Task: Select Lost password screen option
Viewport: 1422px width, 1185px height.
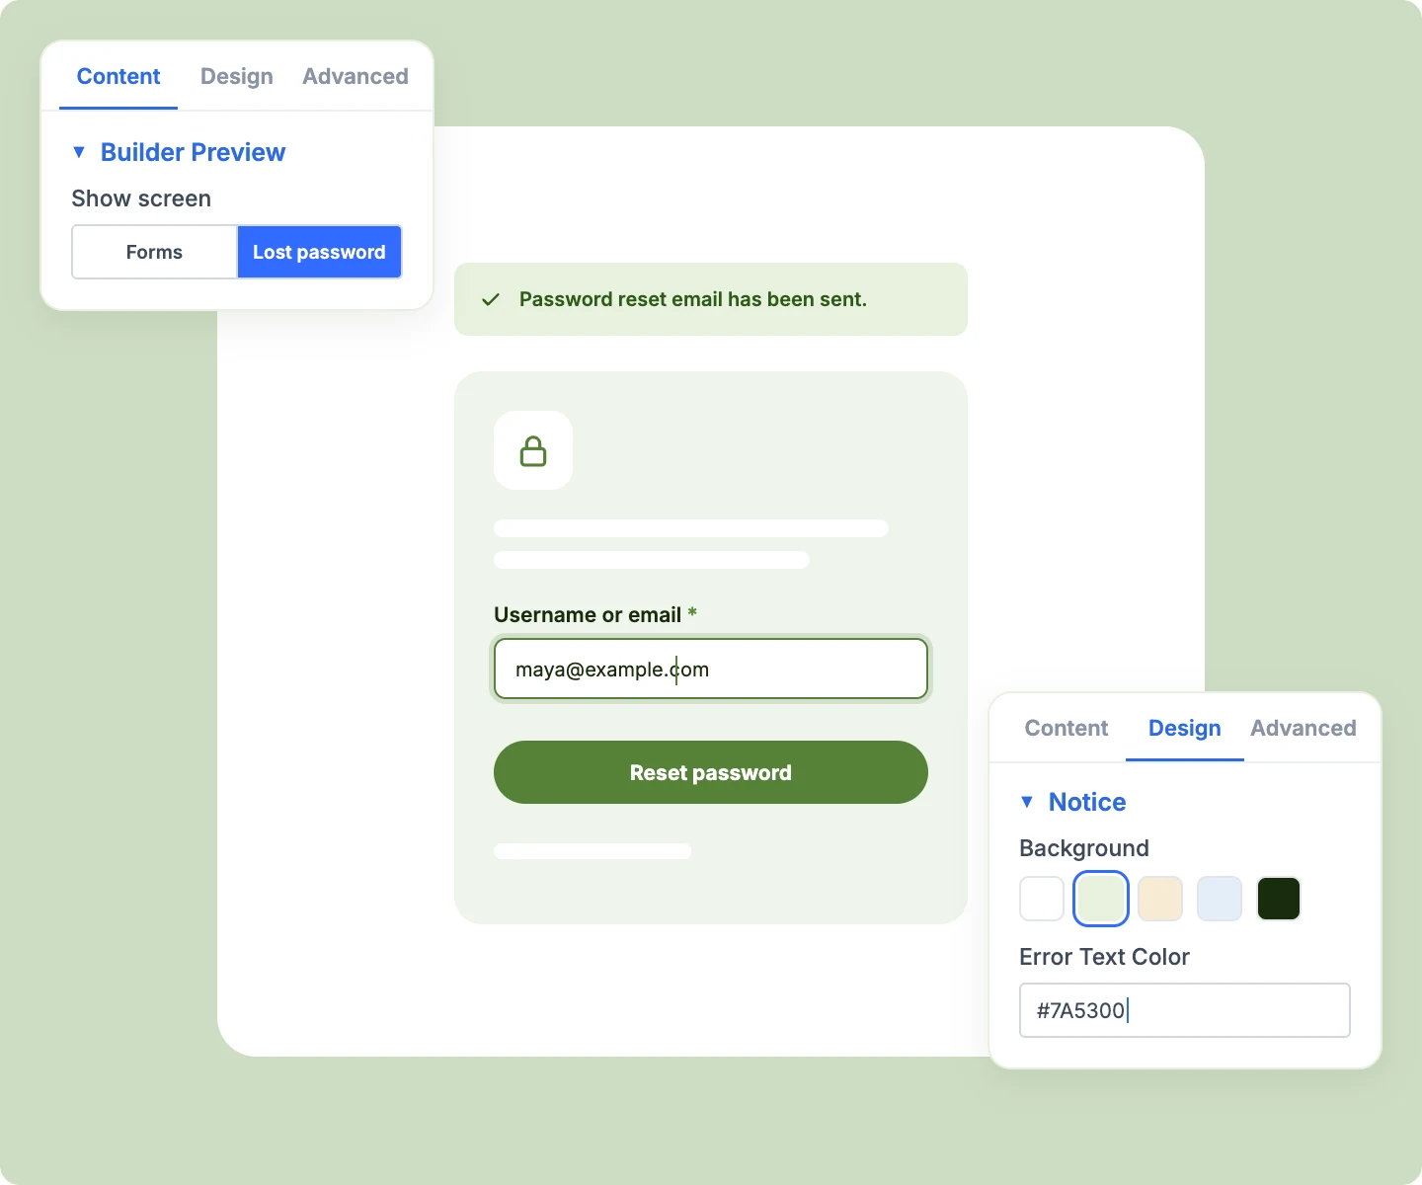Action: pos(319,252)
